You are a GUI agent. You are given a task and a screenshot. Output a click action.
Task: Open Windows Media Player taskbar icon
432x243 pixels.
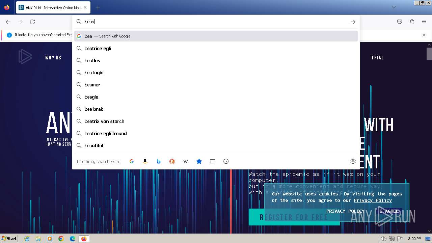click(50, 239)
